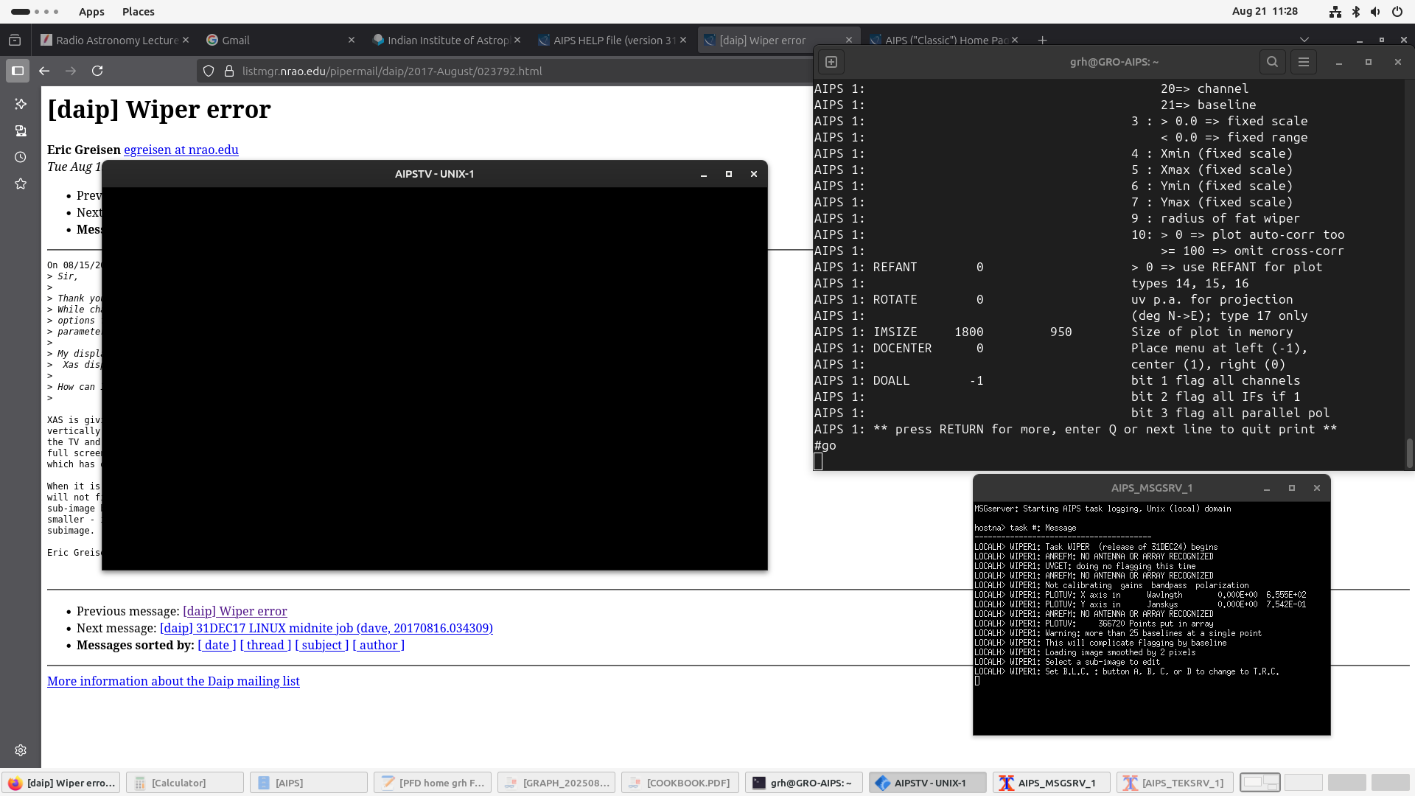1415x796 pixels.
Task: Click the browser reload page icon
Action: tap(97, 71)
